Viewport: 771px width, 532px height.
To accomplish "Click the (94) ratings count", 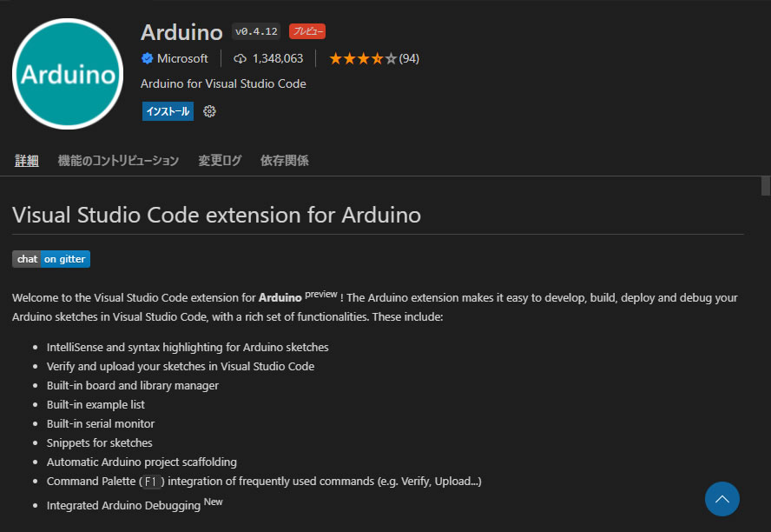I will [x=409, y=58].
